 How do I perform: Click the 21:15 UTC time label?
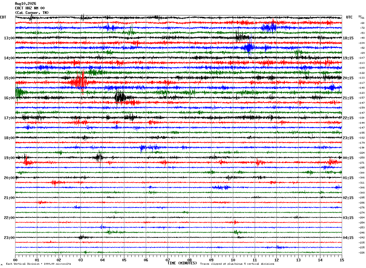point(348,98)
